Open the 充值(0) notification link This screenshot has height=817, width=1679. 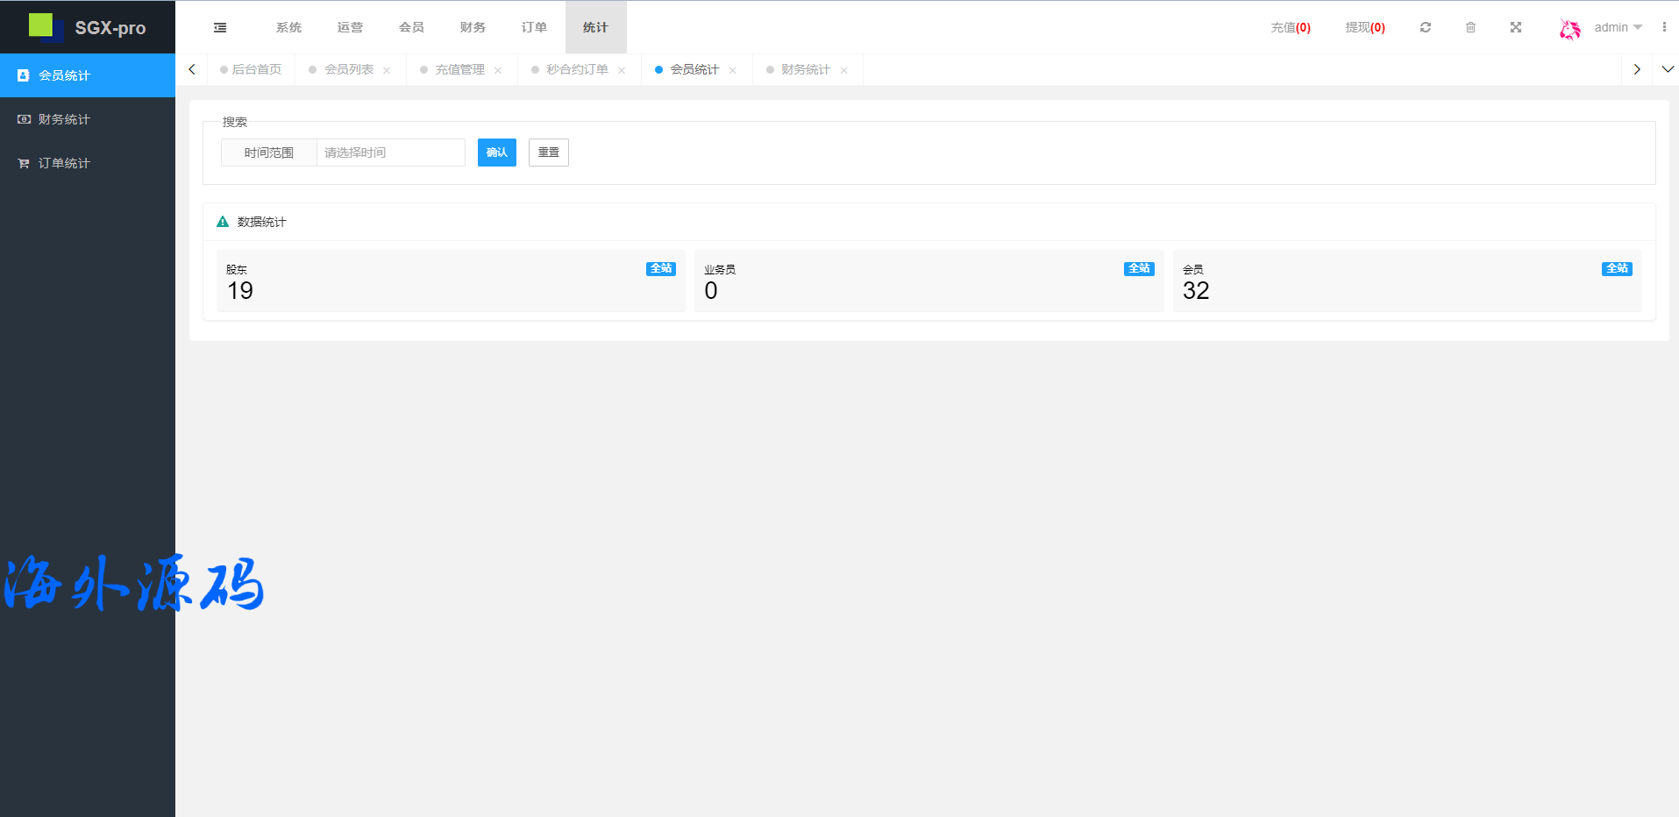1290,28
